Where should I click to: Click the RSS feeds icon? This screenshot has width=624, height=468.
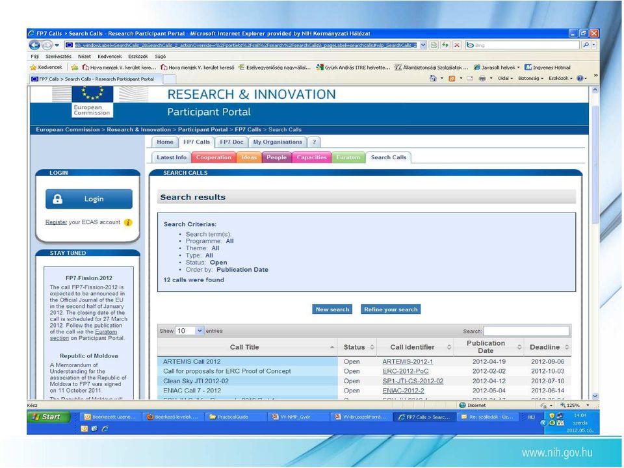pos(452,79)
